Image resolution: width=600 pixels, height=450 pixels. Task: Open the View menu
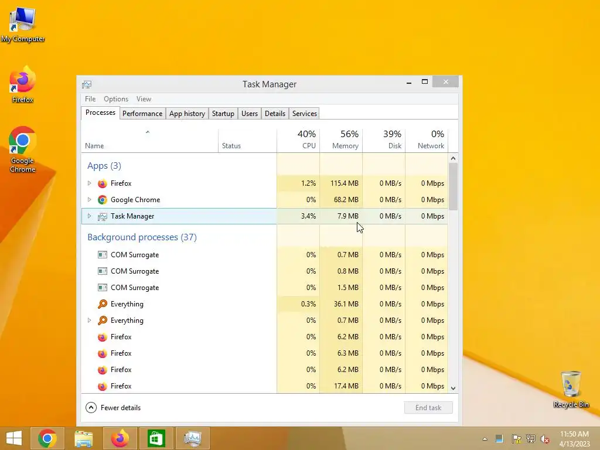144,99
